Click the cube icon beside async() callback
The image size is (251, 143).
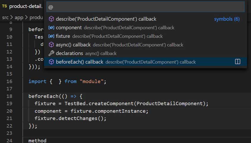(x=51, y=45)
